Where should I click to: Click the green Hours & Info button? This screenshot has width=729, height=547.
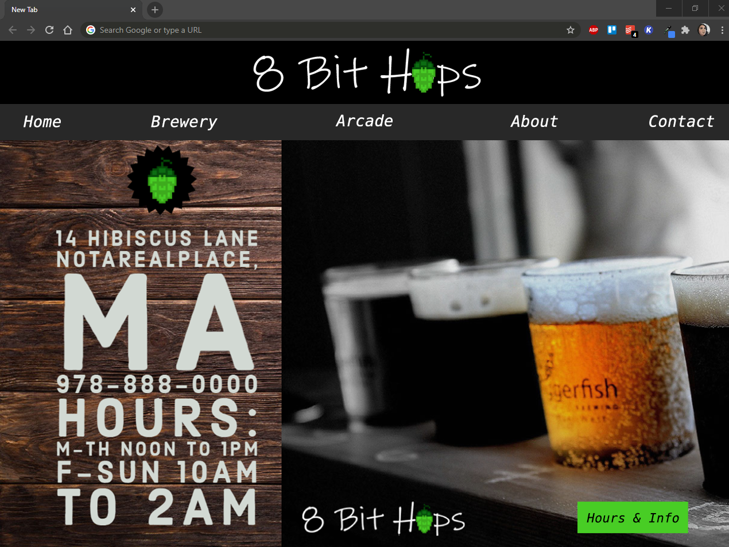[633, 518]
